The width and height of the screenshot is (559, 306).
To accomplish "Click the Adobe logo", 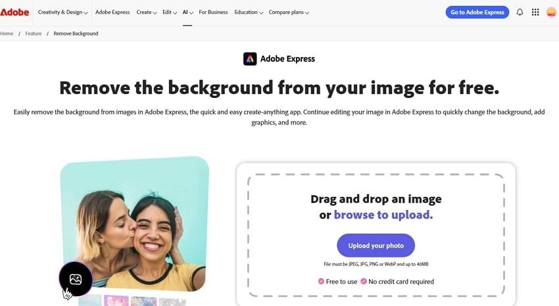I will 14,12.
